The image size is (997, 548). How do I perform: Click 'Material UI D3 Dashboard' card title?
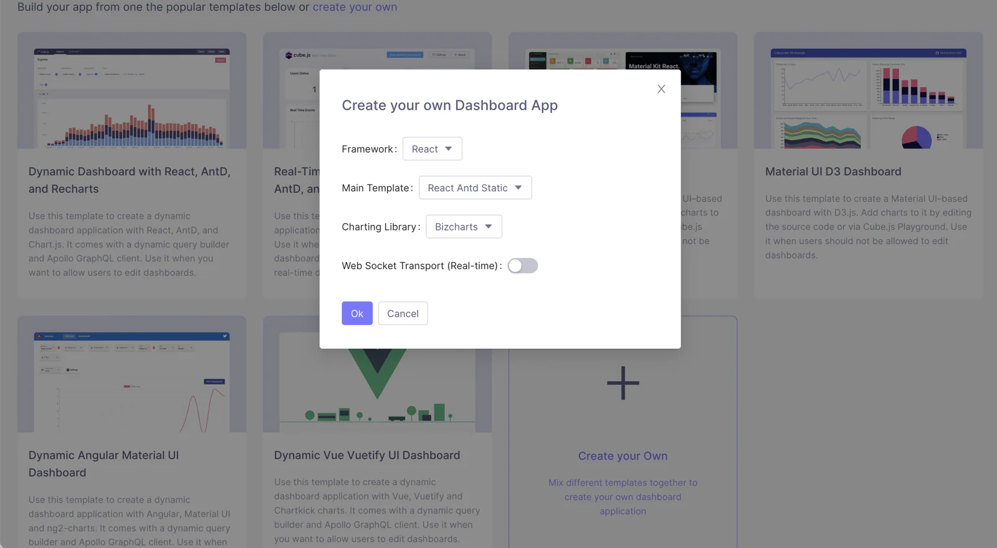tap(833, 171)
